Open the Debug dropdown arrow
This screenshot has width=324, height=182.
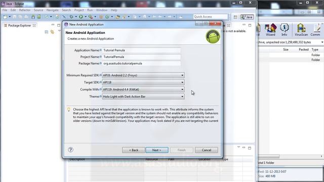[76, 17]
